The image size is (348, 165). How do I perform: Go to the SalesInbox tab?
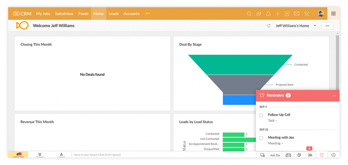(x=64, y=14)
